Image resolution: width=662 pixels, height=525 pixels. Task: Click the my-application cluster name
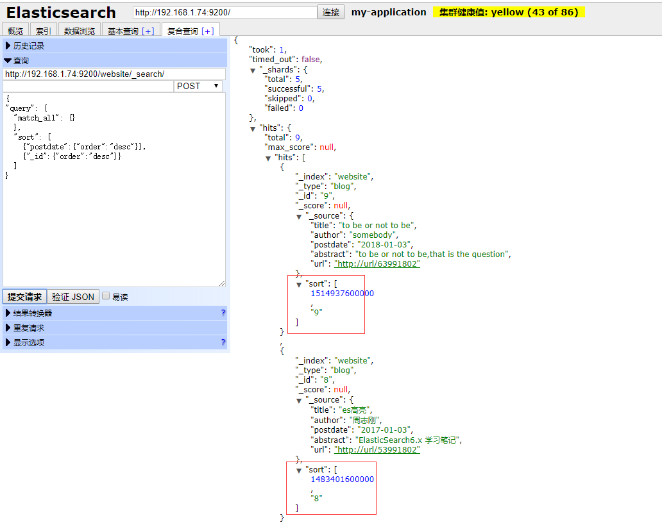click(389, 12)
